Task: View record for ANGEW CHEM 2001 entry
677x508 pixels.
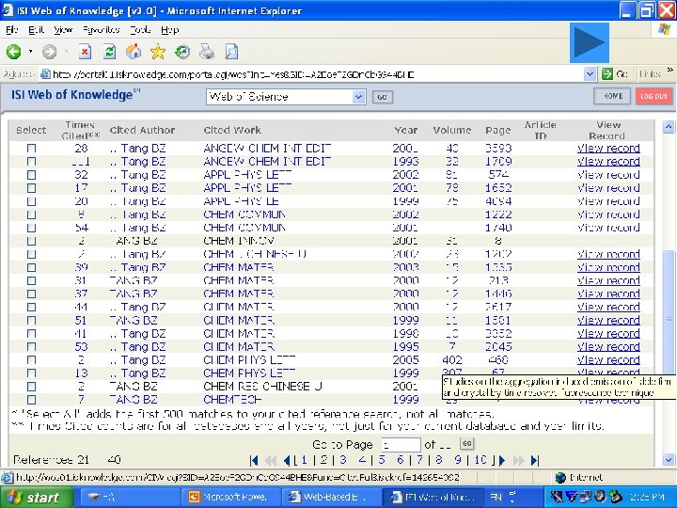Action: pos(608,149)
